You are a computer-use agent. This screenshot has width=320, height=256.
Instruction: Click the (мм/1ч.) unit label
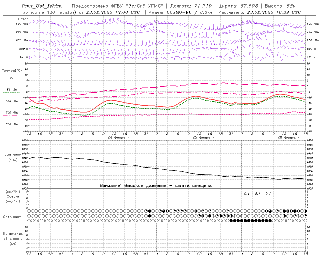pos(13,201)
